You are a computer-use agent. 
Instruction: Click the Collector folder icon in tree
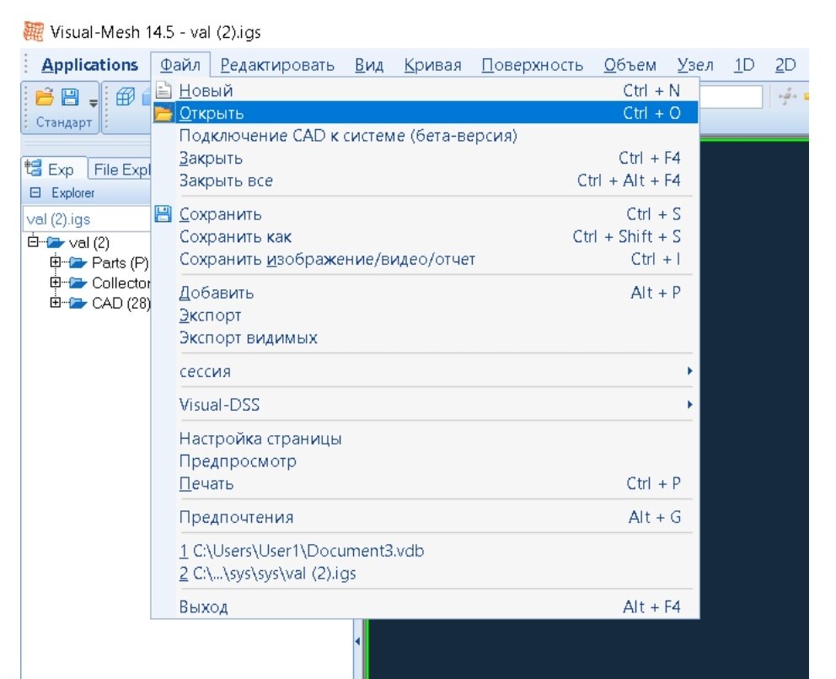(78, 283)
